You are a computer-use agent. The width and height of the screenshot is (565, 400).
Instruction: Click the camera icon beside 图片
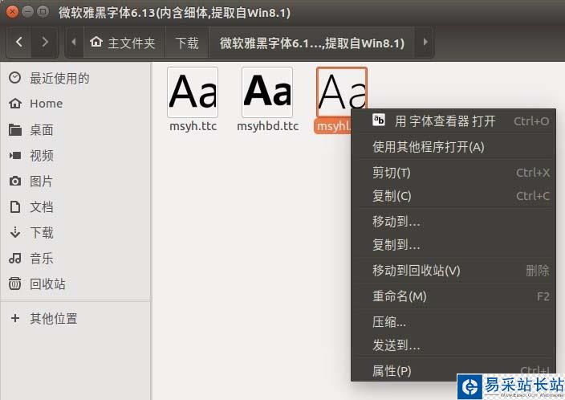tap(14, 181)
